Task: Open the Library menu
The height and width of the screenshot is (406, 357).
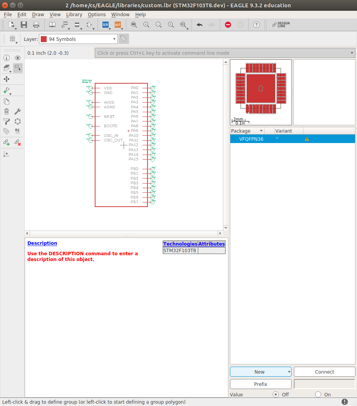Action: point(74,15)
